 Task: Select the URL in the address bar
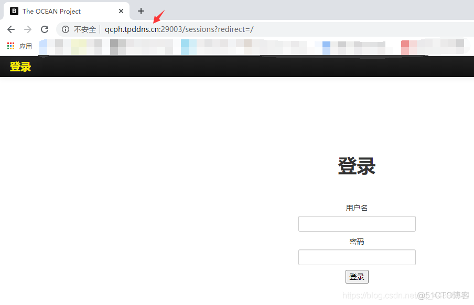[x=178, y=29]
